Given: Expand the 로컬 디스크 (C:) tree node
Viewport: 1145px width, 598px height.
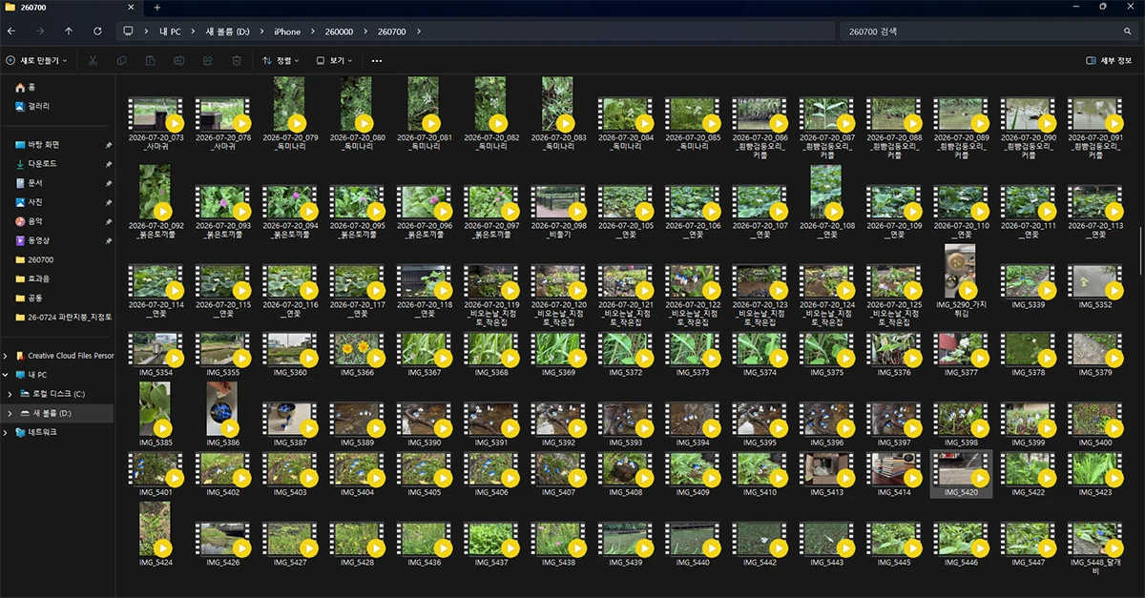Looking at the screenshot, I should point(10,394).
